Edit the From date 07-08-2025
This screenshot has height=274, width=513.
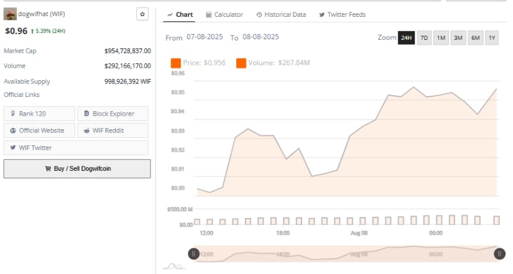tap(205, 37)
